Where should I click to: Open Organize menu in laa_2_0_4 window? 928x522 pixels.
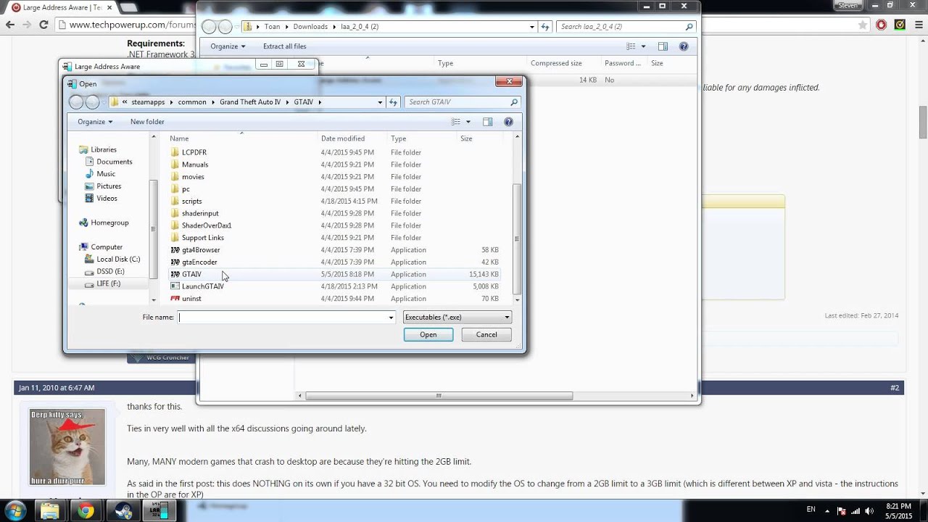tap(228, 46)
